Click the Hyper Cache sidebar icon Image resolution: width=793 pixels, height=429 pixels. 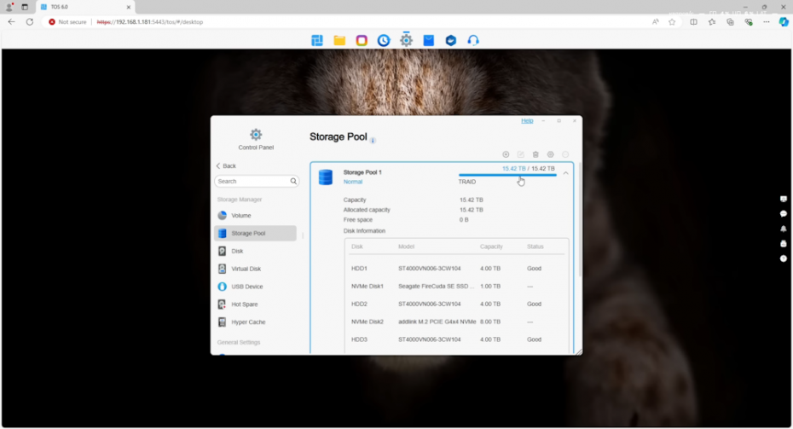[222, 322]
